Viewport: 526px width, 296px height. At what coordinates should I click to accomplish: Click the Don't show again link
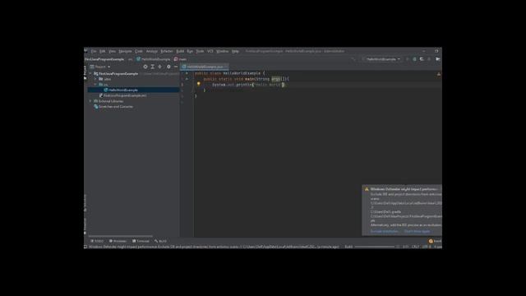tap(417, 231)
